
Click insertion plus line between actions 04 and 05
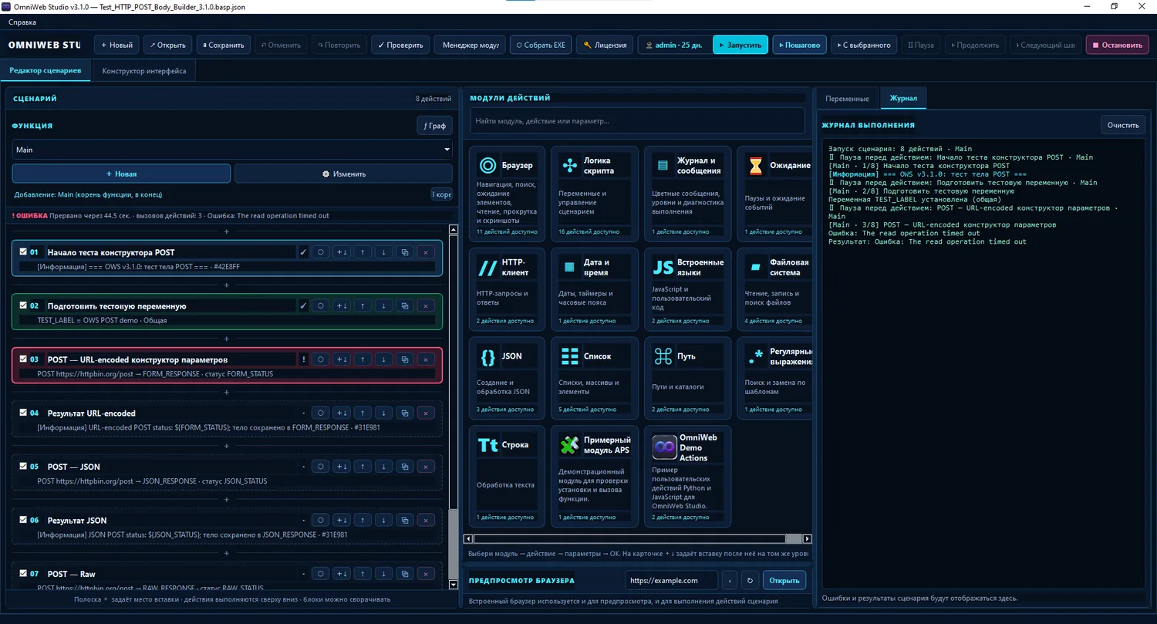coord(227,446)
